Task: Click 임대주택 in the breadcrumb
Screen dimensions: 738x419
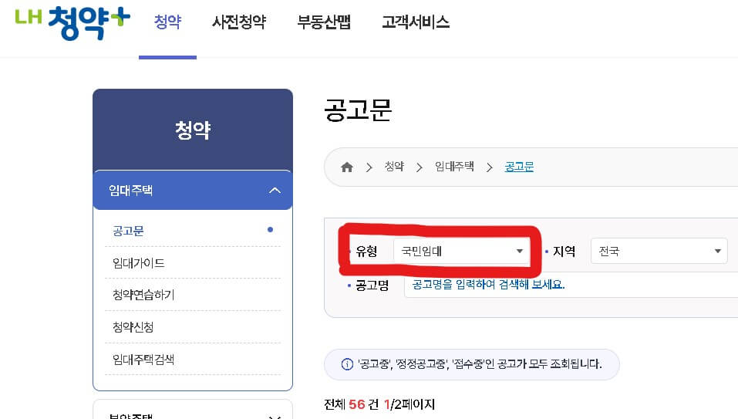Action: pos(454,167)
